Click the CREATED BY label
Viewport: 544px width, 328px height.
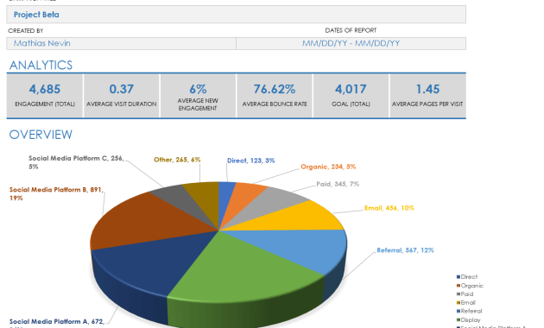point(26,30)
